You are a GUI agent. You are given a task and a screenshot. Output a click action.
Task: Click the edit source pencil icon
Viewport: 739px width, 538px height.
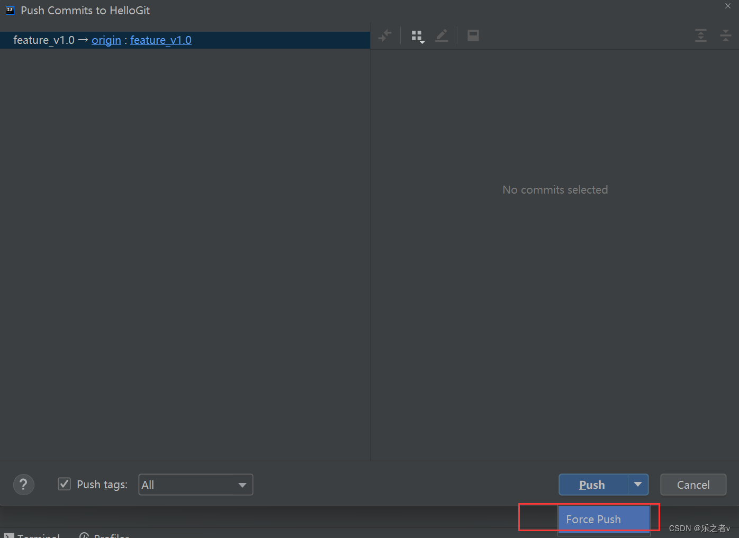point(441,35)
